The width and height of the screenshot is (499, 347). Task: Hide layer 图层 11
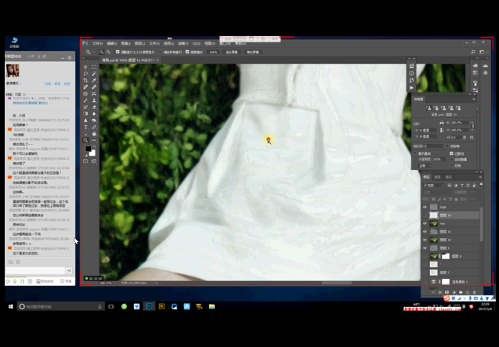point(425,232)
